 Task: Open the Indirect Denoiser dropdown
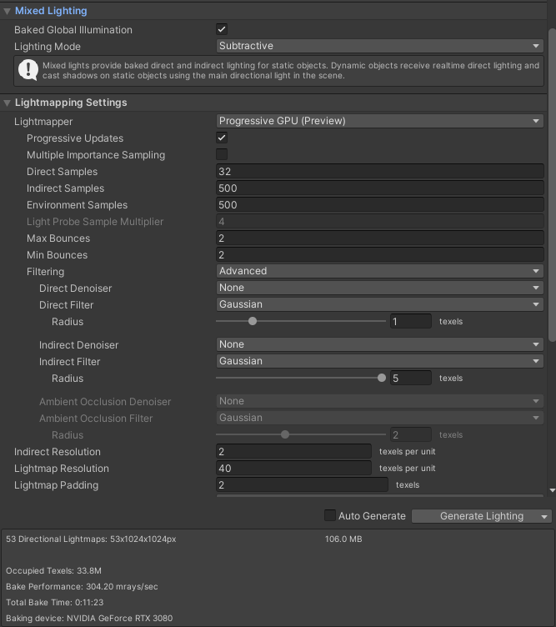(x=379, y=344)
